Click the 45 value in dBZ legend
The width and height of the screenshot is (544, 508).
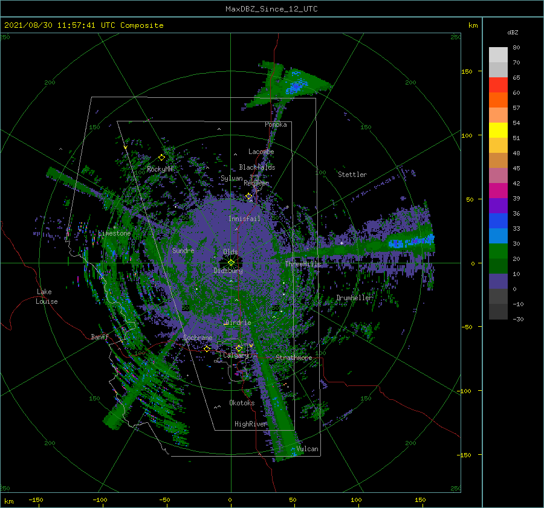[516, 168]
